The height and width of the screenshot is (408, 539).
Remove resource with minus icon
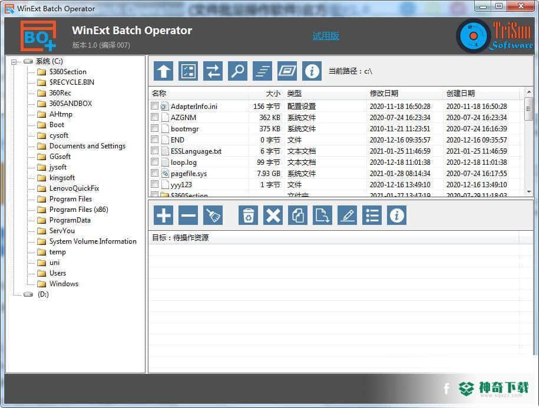coord(188,215)
